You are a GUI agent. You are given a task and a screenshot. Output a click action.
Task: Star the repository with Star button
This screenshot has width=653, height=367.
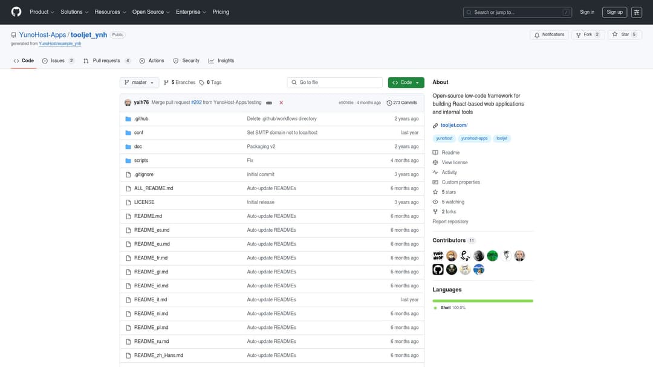click(624, 35)
